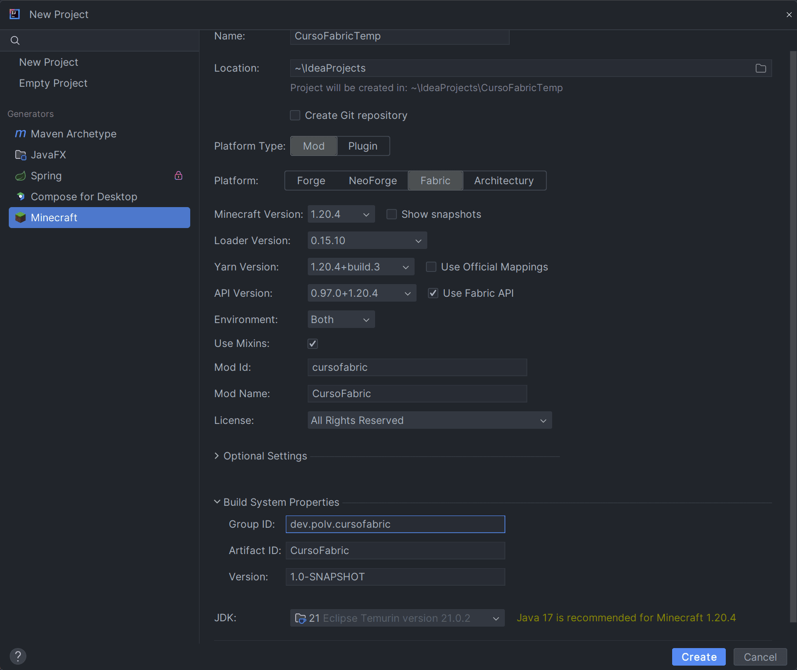
Task: Click the Group ID field
Action: [x=395, y=524]
